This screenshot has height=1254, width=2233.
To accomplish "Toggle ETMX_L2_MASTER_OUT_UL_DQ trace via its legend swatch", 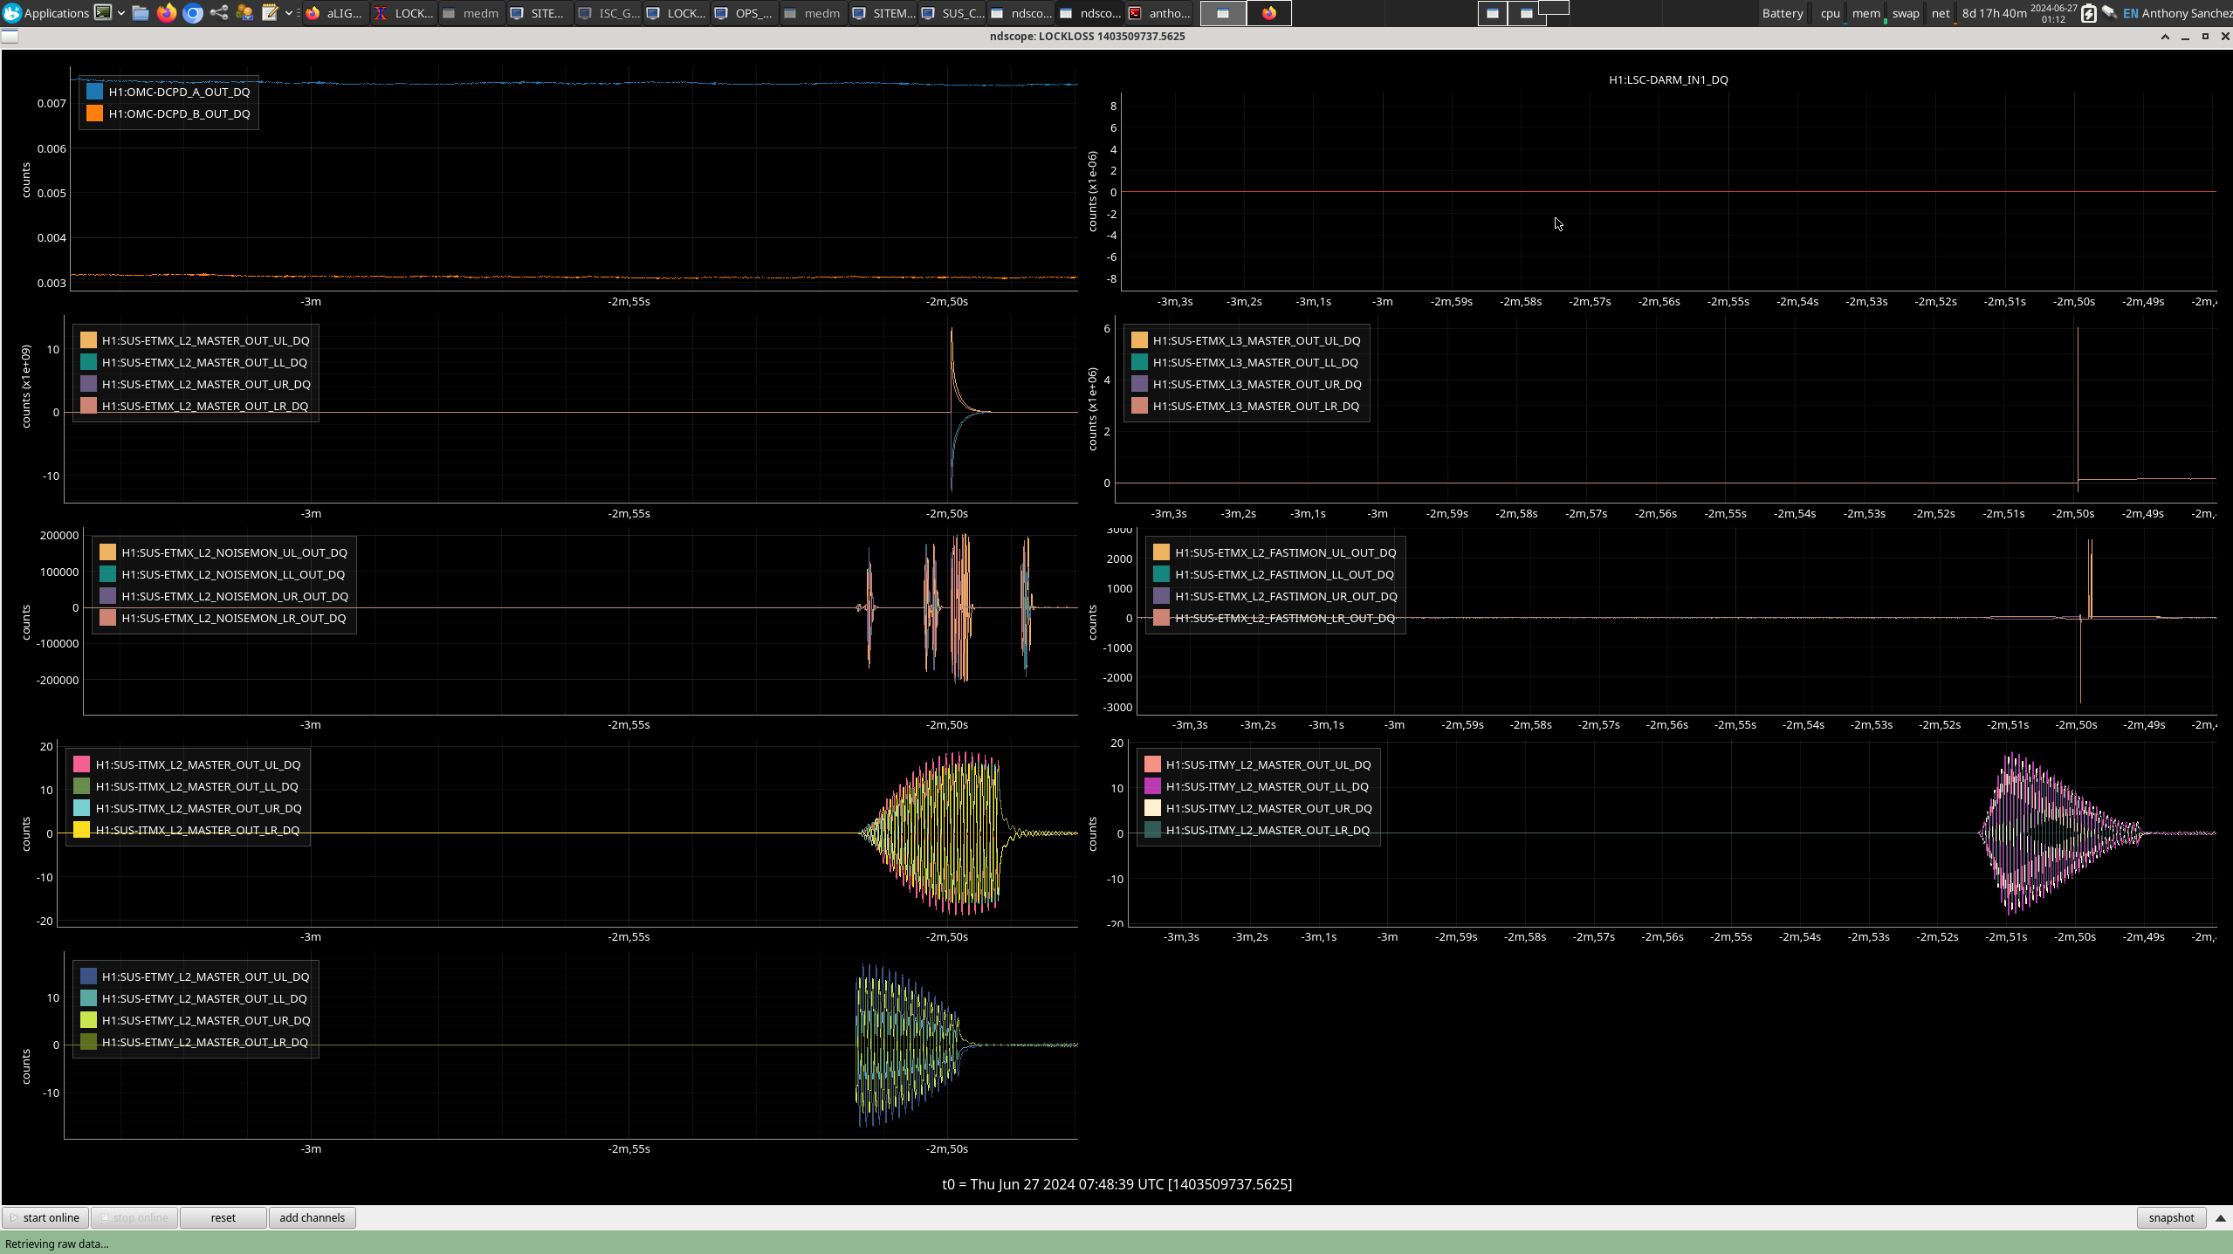I will [88, 340].
